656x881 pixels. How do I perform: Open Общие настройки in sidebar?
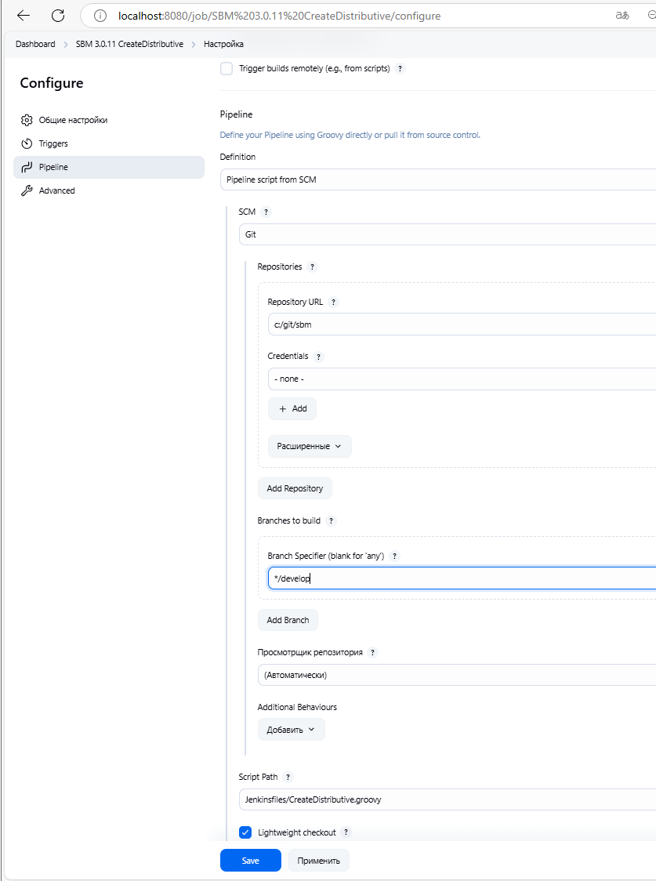pos(73,120)
